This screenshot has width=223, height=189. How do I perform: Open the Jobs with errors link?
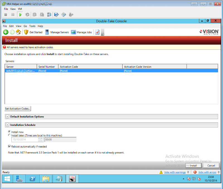point(207,172)
